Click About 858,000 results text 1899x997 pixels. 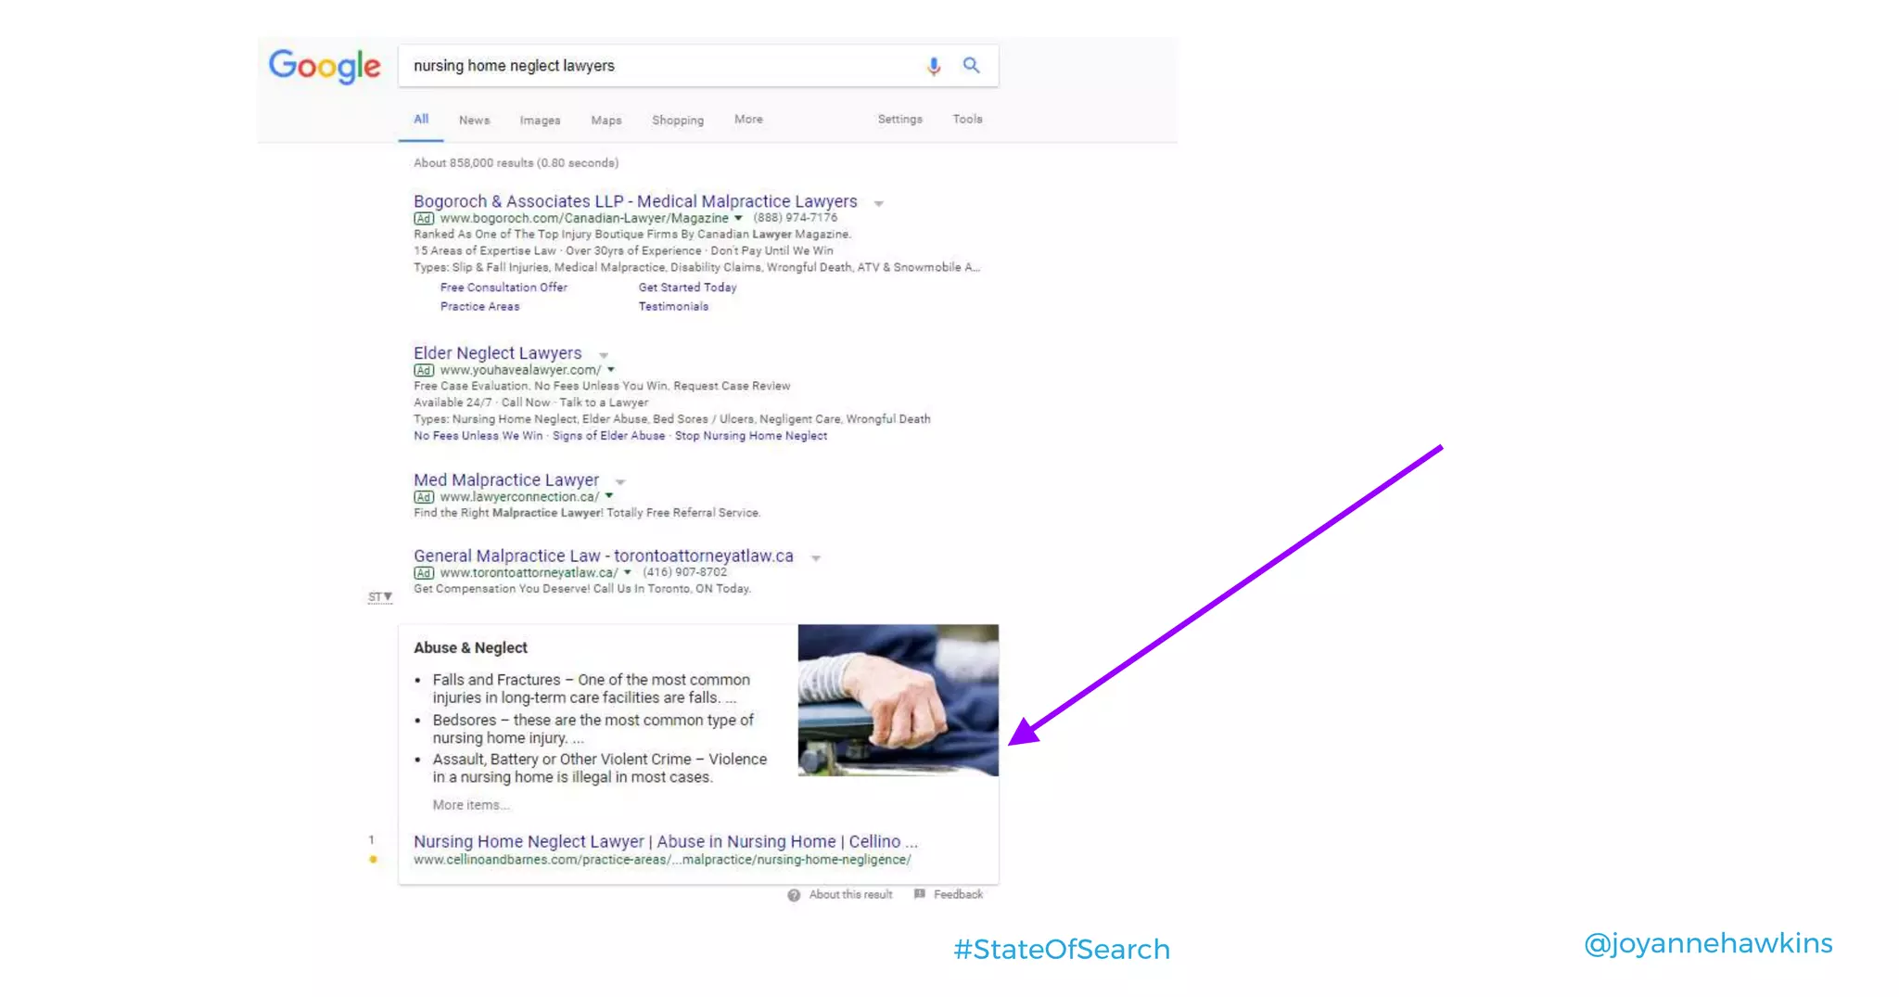tap(516, 163)
